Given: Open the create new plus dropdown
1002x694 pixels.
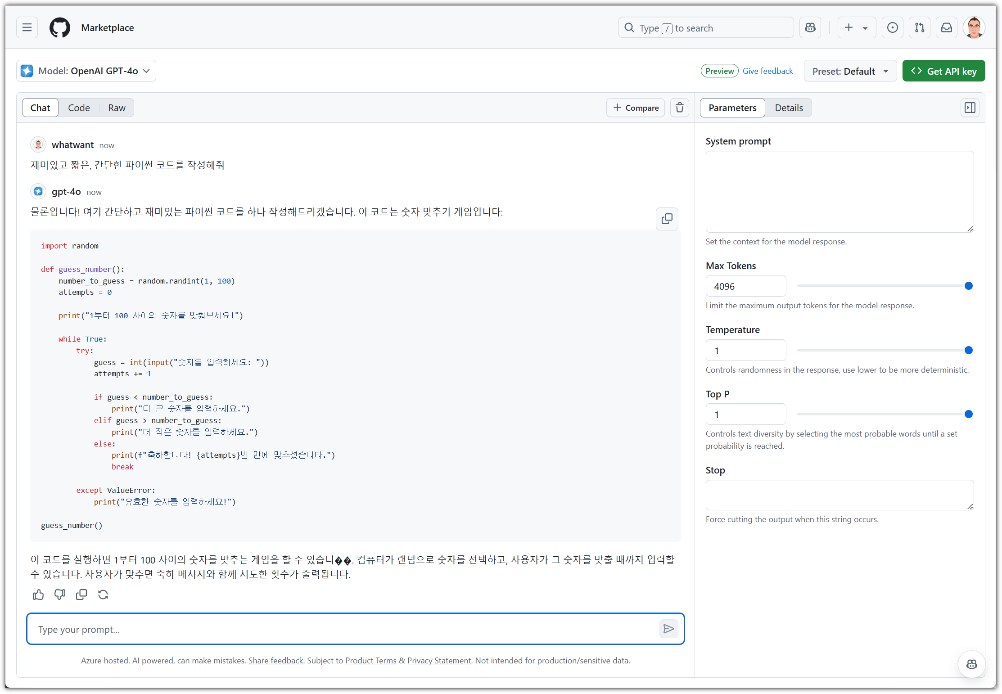Looking at the screenshot, I should click(x=856, y=28).
